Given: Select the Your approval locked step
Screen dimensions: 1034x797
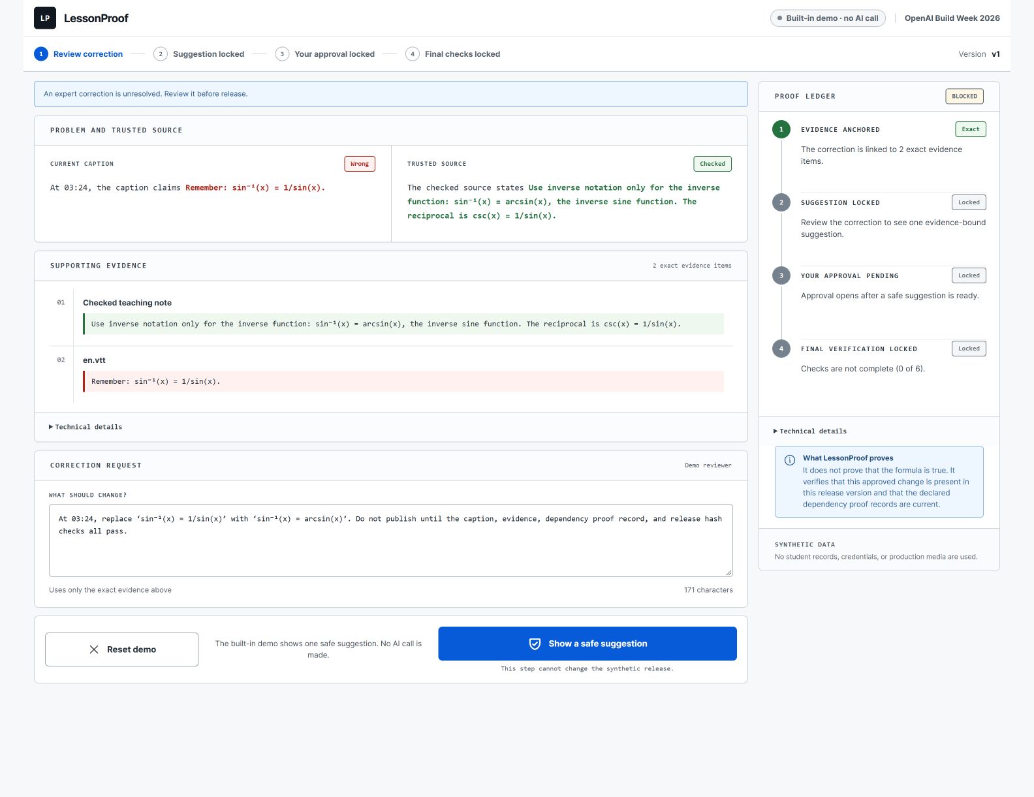Looking at the screenshot, I should pyautogui.click(x=325, y=54).
